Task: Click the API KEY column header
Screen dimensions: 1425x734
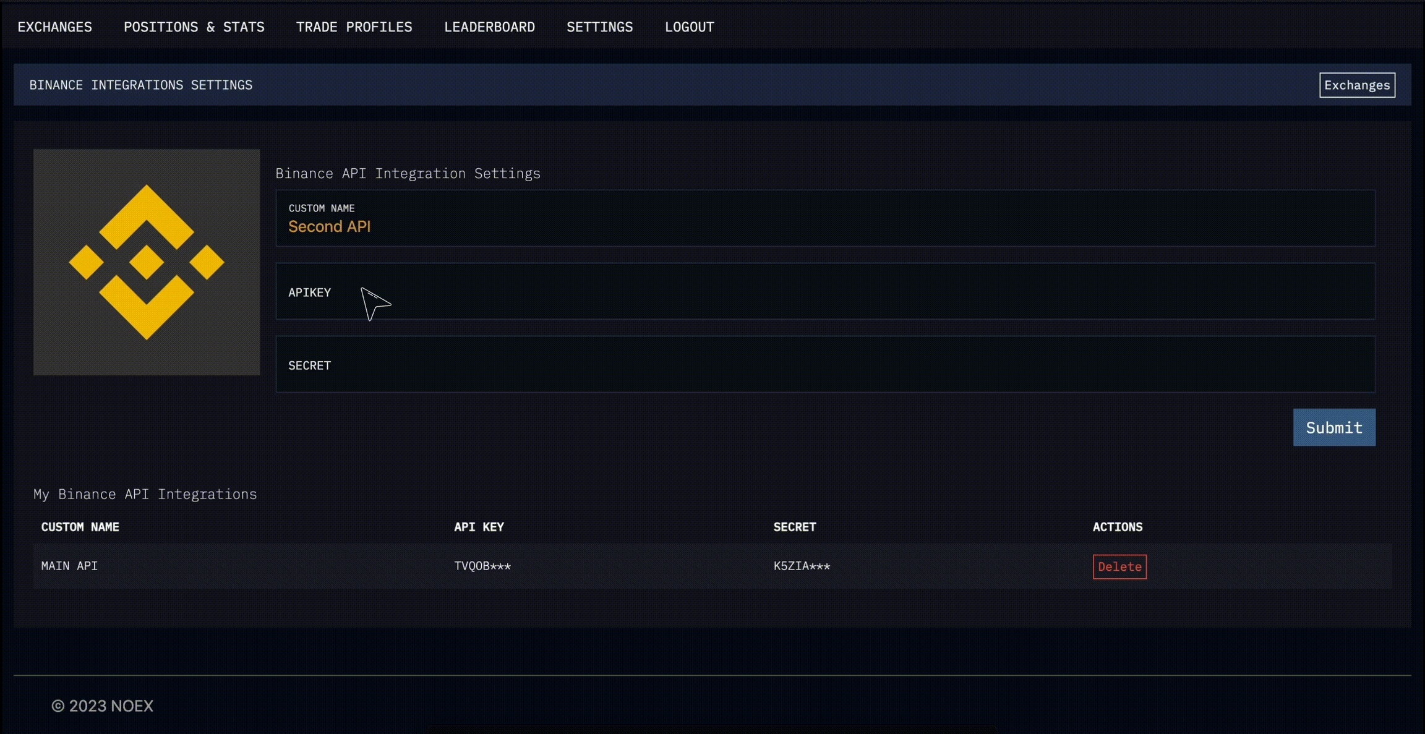Action: coord(479,527)
